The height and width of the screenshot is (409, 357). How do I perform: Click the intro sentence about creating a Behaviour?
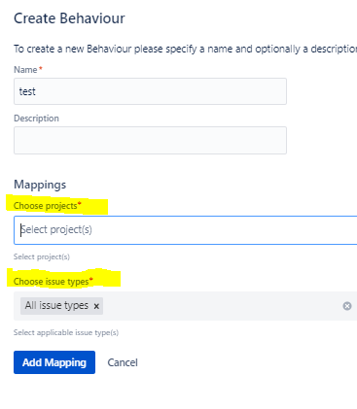click(185, 49)
